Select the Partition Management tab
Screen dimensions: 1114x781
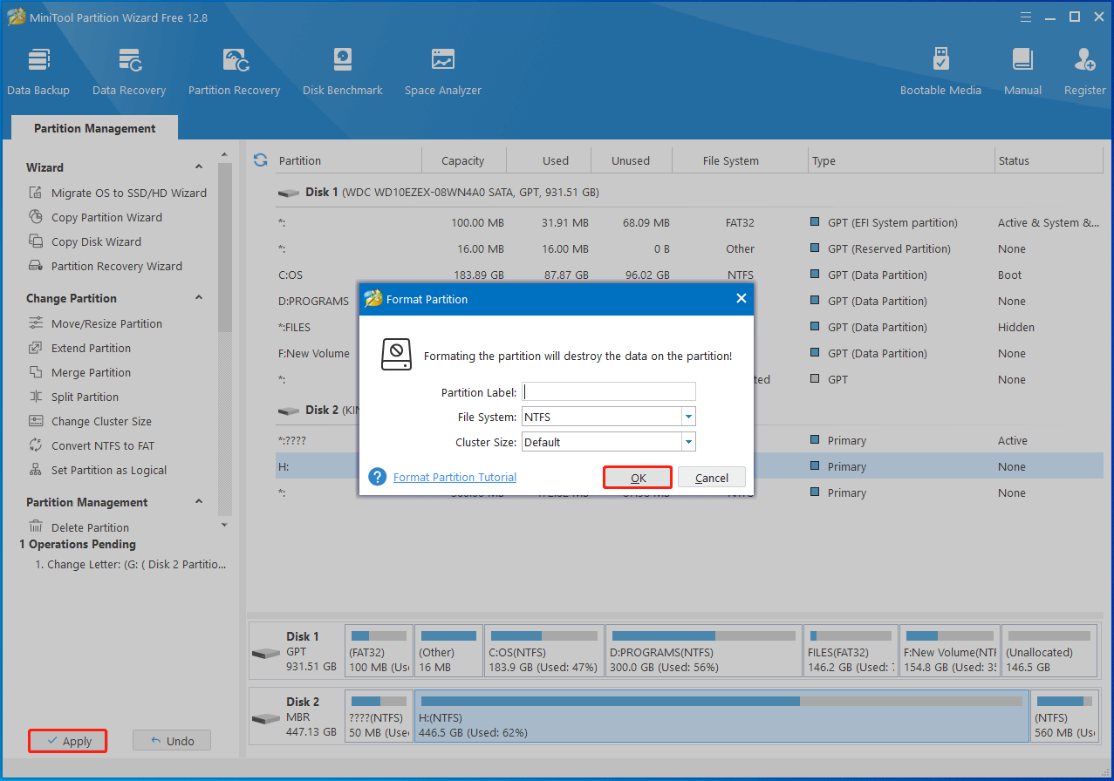click(x=94, y=128)
